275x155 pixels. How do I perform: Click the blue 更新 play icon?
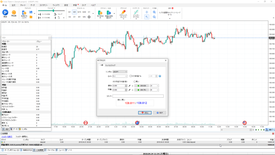point(5,12)
